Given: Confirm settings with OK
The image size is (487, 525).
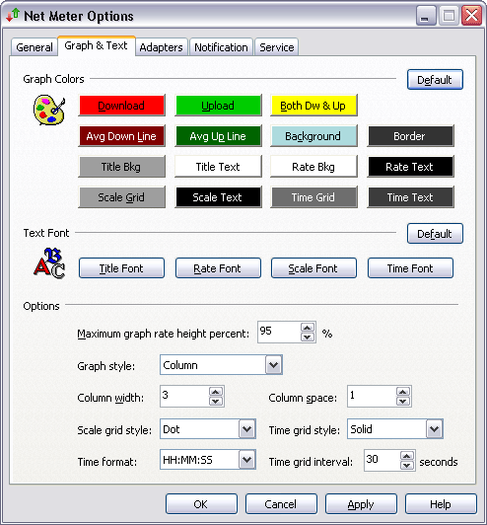Looking at the screenshot, I should pos(201,504).
